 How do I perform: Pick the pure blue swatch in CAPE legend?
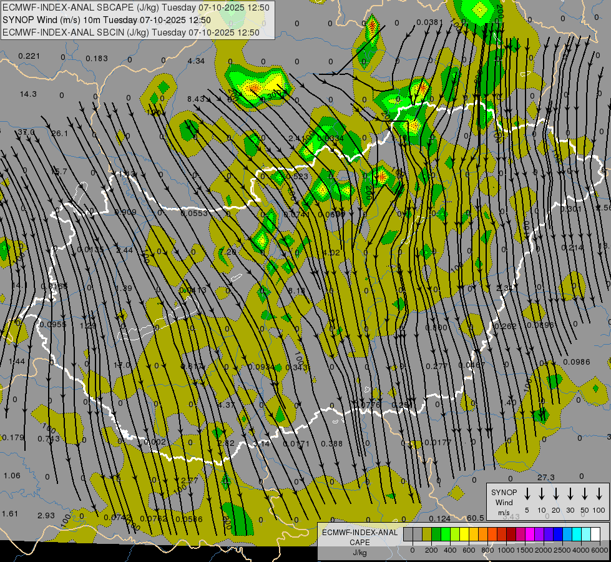pyautogui.click(x=557, y=535)
